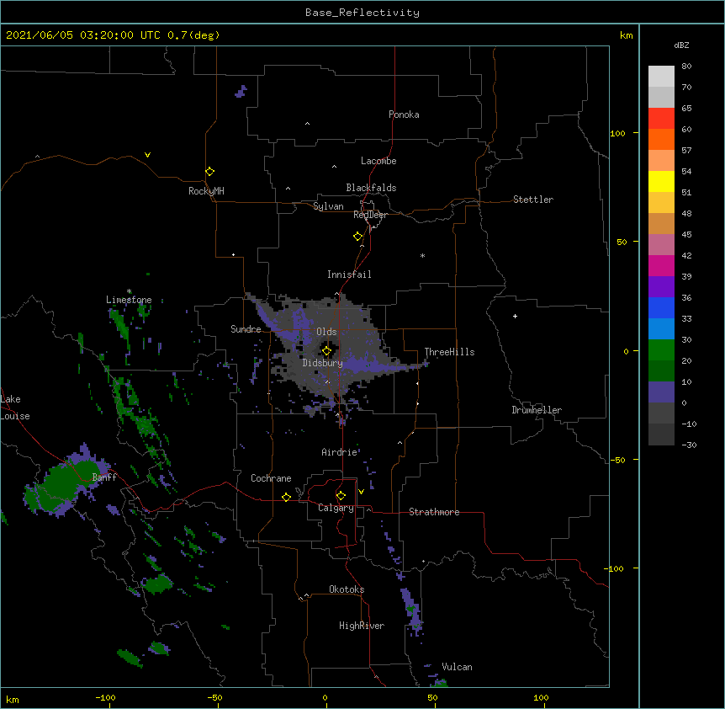Click the yellow radar site marker near Olds
The width and height of the screenshot is (725, 709).
coord(326,351)
